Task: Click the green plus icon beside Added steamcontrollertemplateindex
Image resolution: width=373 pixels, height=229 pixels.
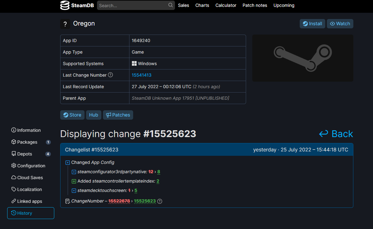Action: 74,181
